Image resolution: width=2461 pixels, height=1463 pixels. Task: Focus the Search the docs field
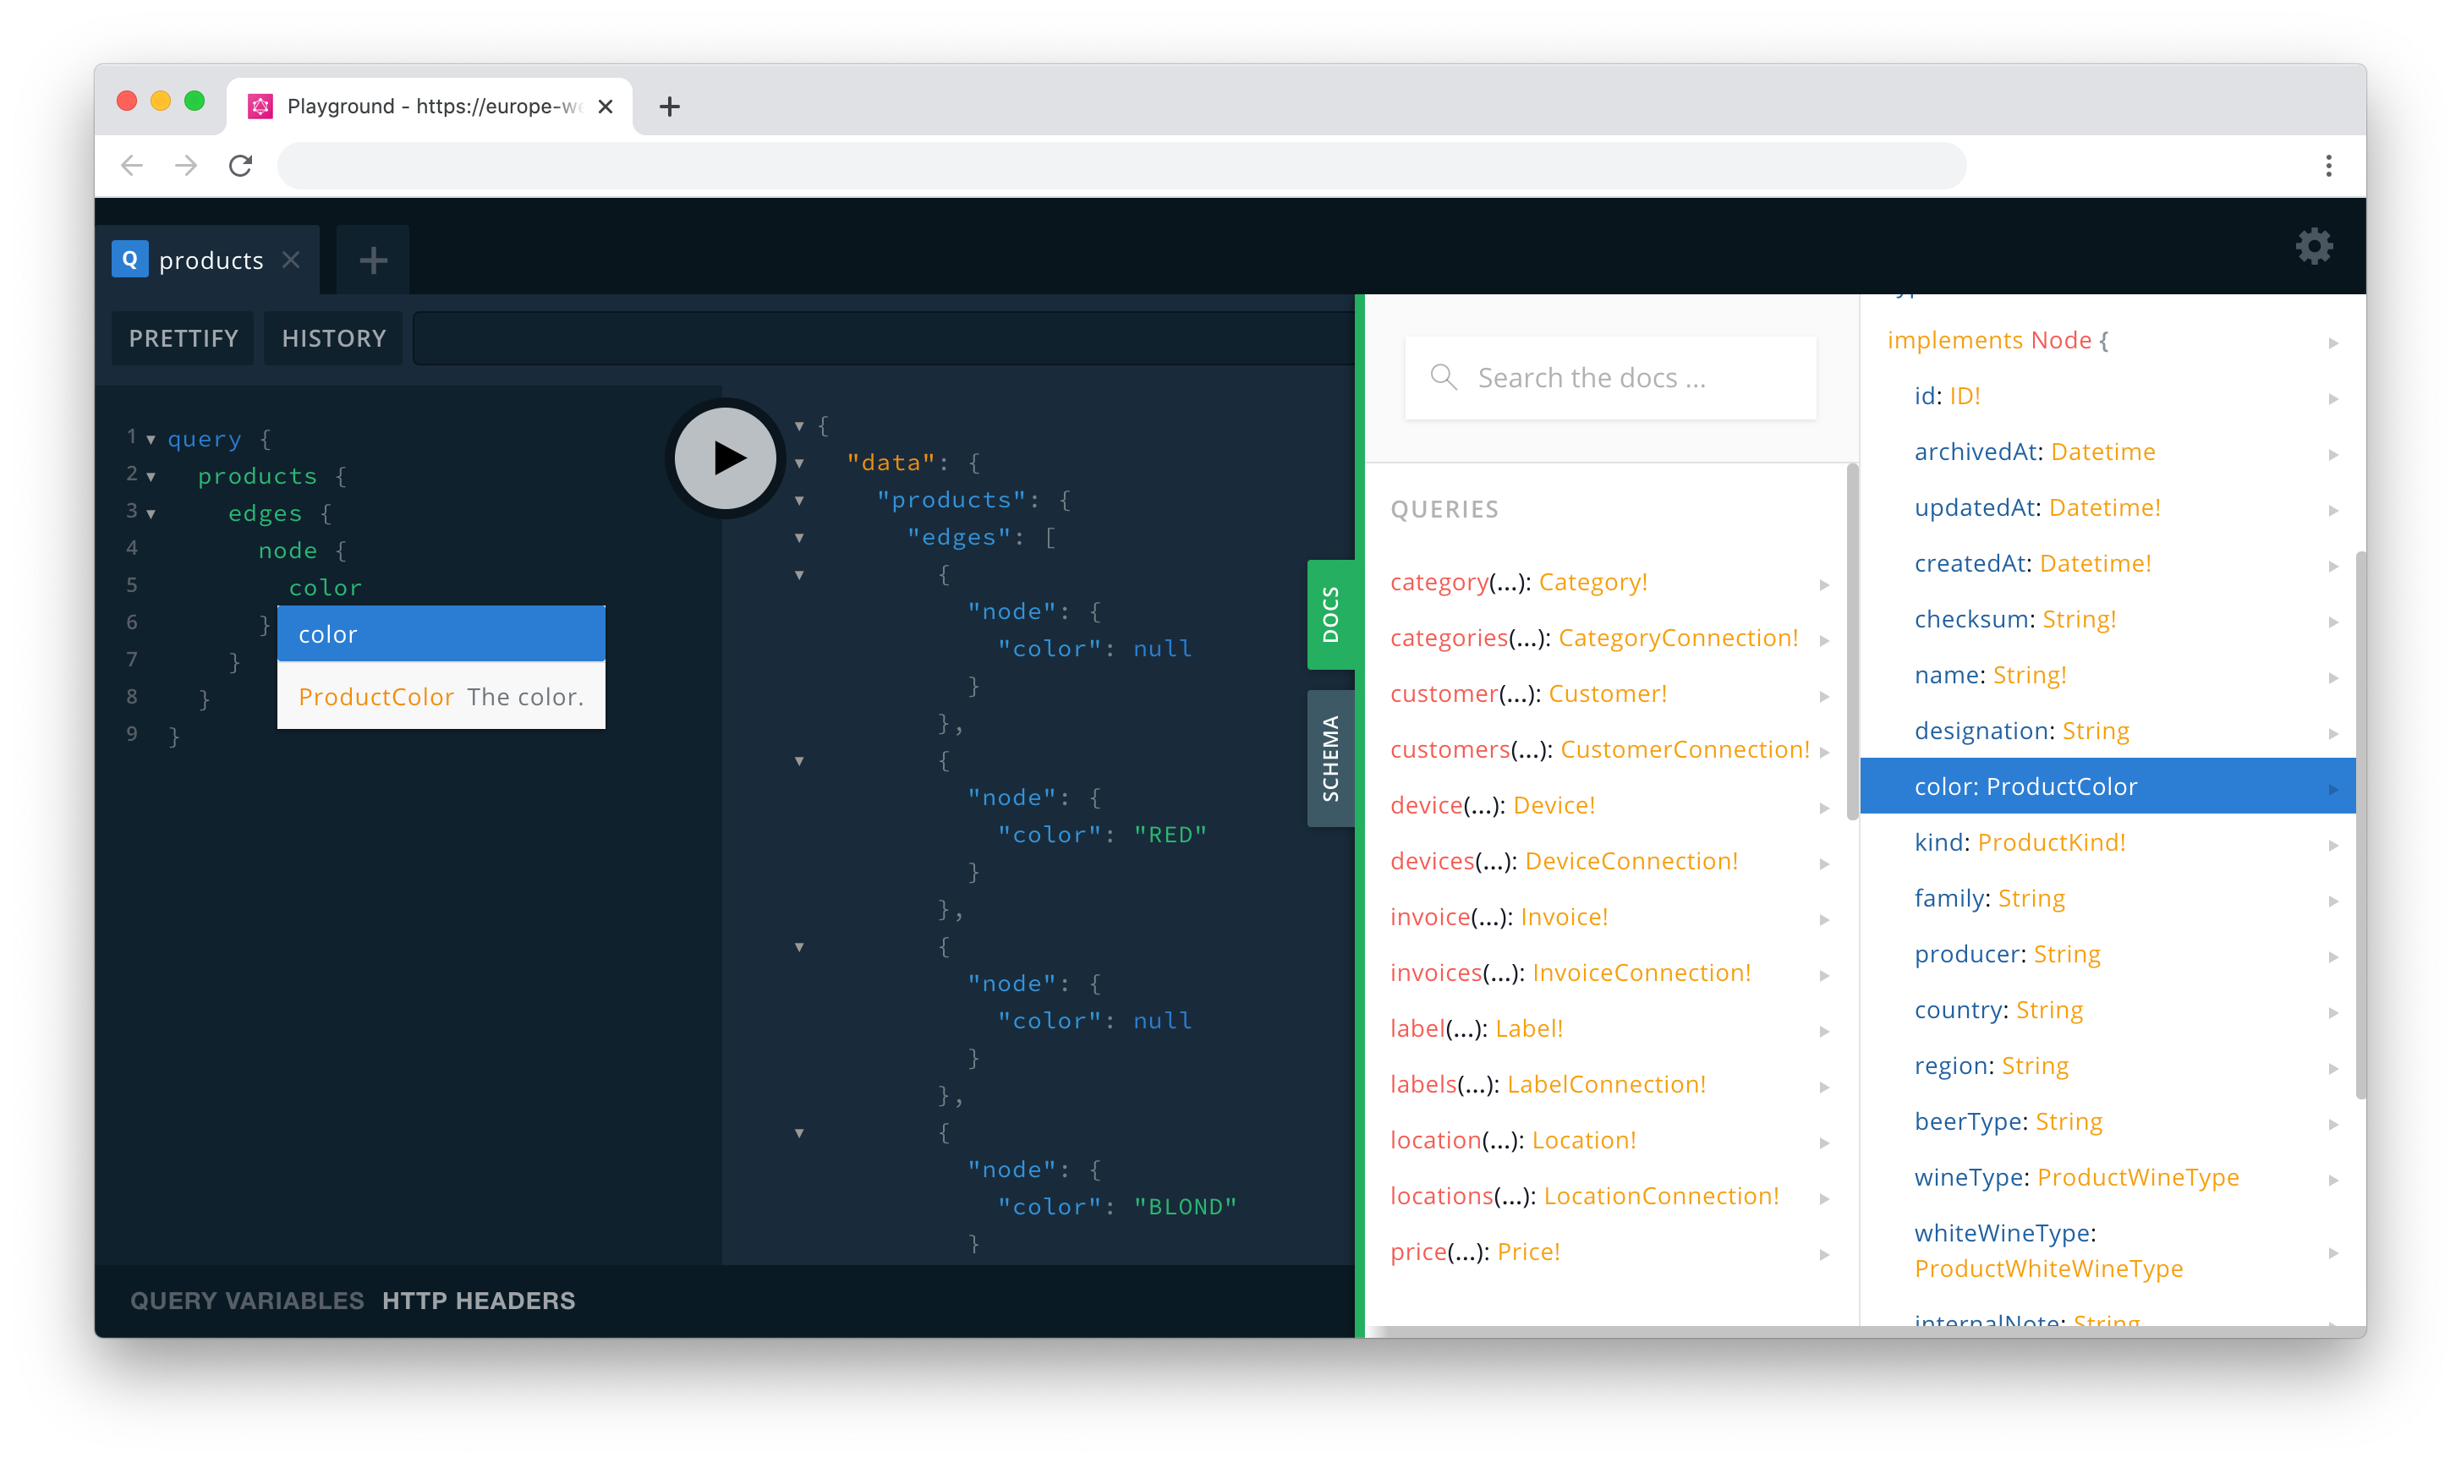pos(1610,377)
